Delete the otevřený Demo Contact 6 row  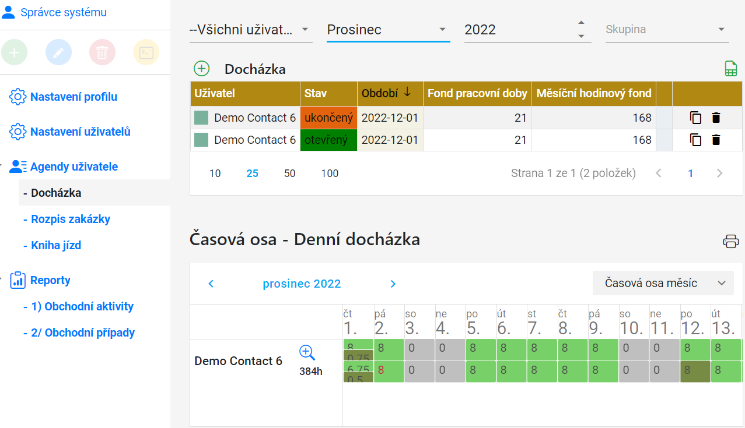coord(716,140)
